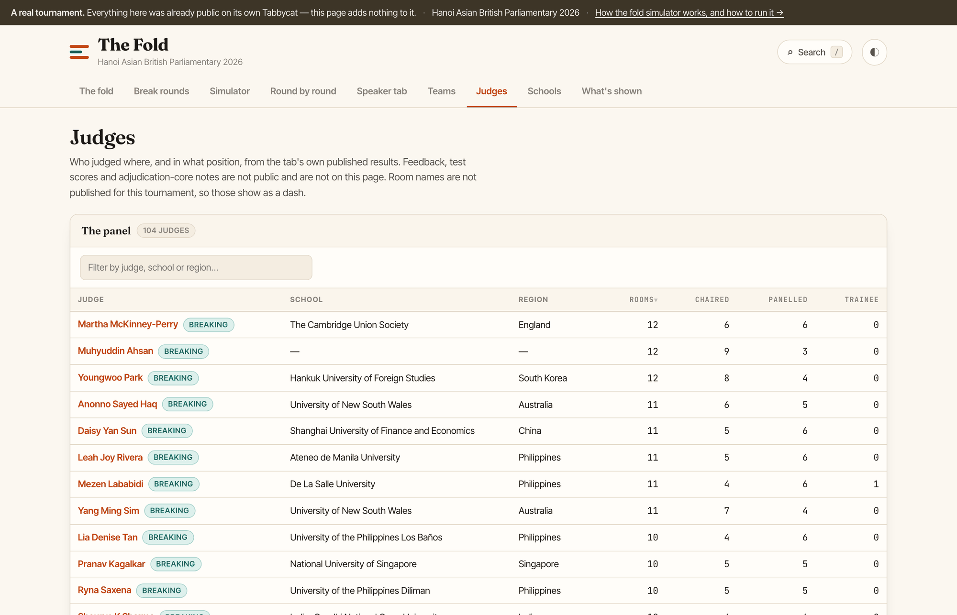Click Hankuk University of Foreign Studies cell
The width and height of the screenshot is (957, 615).
(x=363, y=378)
